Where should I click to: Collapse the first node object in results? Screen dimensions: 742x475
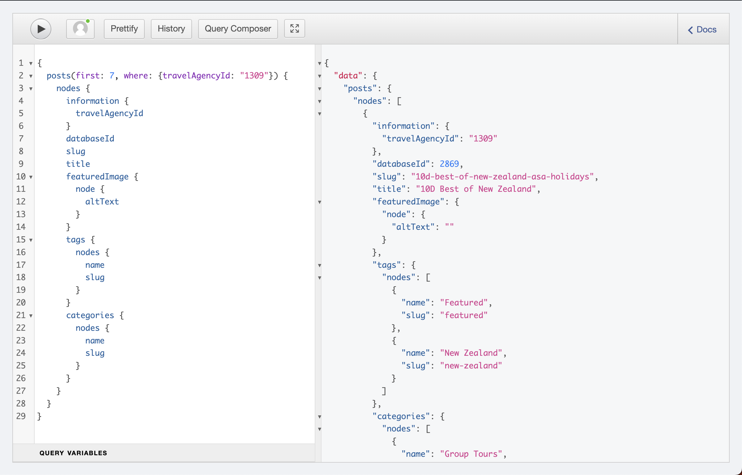(320, 114)
